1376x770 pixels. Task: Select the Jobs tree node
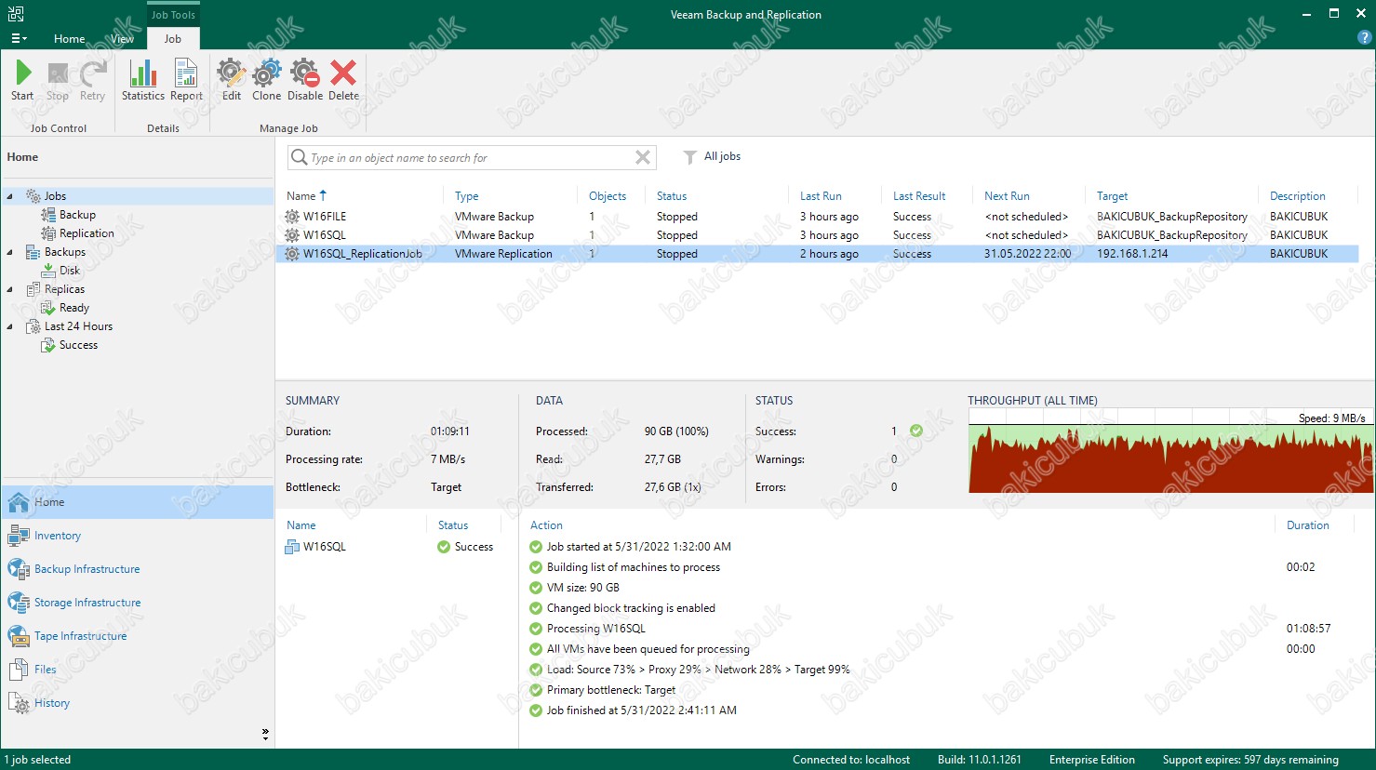click(x=55, y=196)
